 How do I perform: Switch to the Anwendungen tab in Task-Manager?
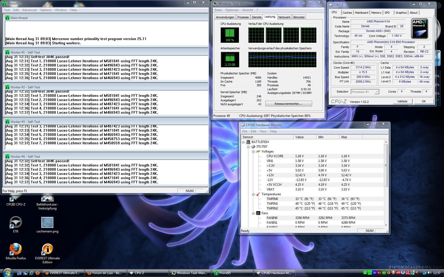pyautogui.click(x=225, y=17)
